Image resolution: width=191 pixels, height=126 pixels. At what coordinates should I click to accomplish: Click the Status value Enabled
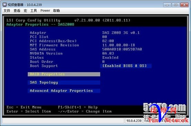pyautogui.click(x=110, y=57)
